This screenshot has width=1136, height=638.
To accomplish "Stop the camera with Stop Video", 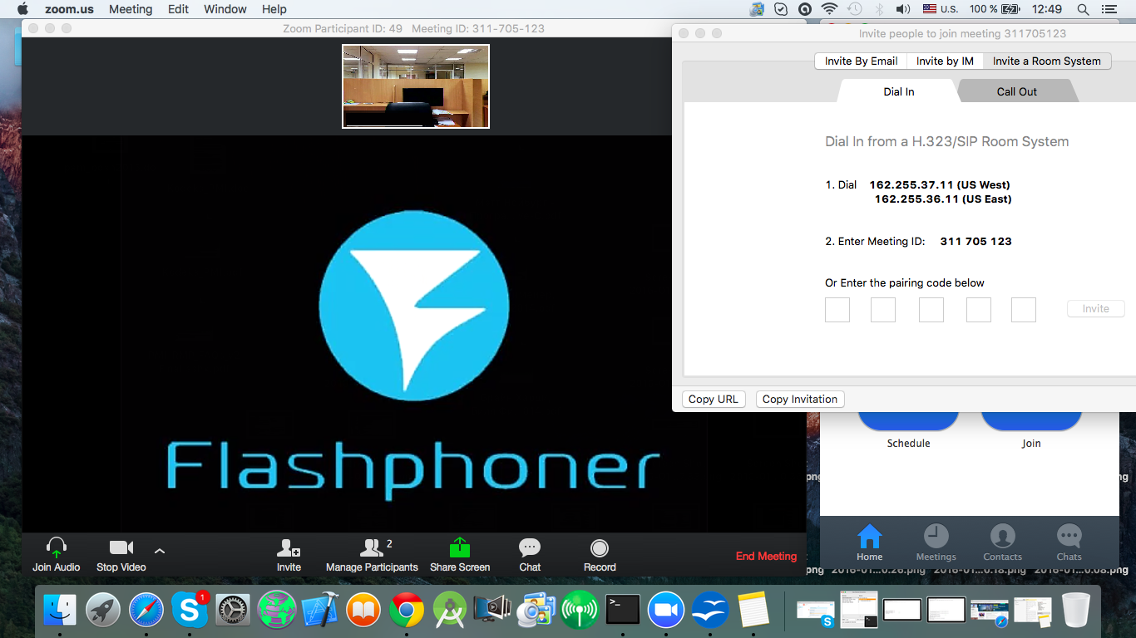I will point(121,549).
